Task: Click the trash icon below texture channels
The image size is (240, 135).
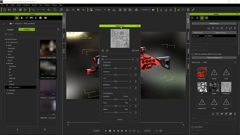Action: coord(235,114)
